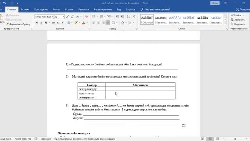
Task: Open the Вставка tab
Action: point(25,9)
